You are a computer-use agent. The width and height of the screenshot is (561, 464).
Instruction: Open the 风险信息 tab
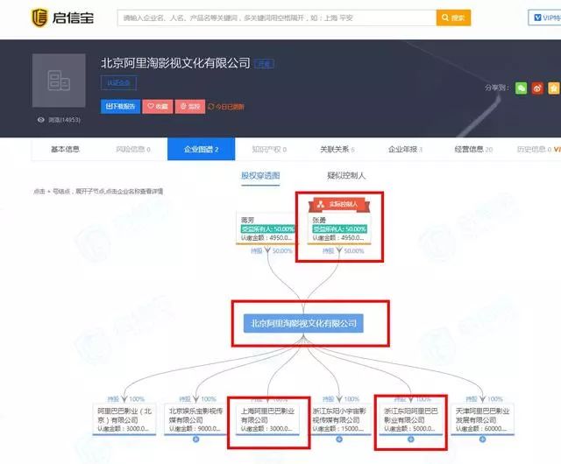pos(133,149)
